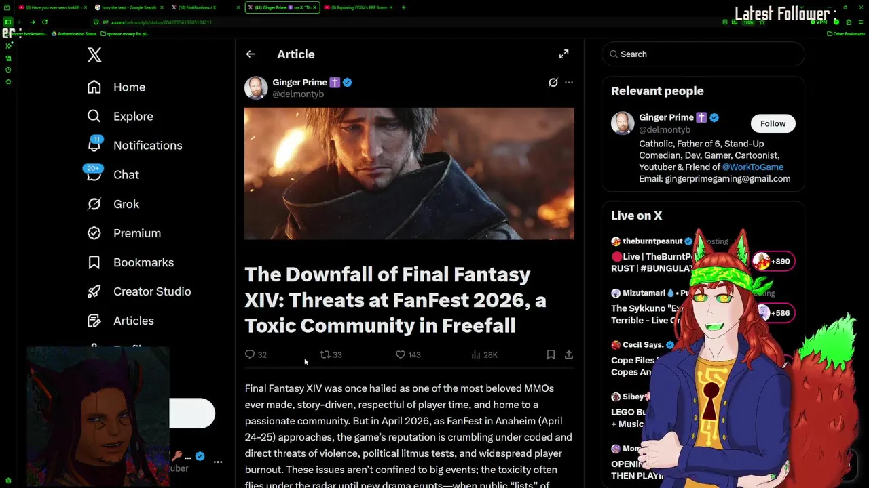
Task: Go to Home in X sidebar
Action: click(116, 87)
